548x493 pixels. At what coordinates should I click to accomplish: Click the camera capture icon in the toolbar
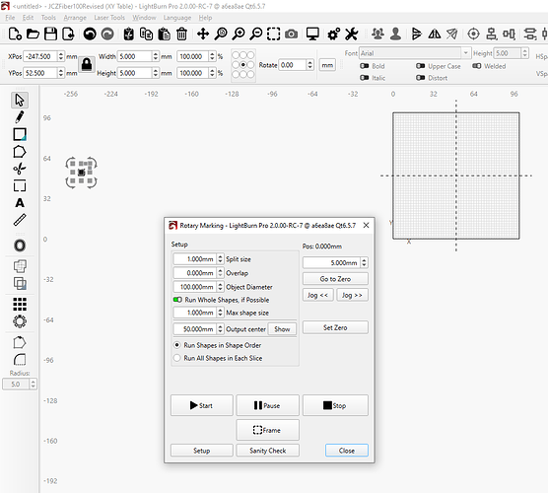click(x=291, y=34)
